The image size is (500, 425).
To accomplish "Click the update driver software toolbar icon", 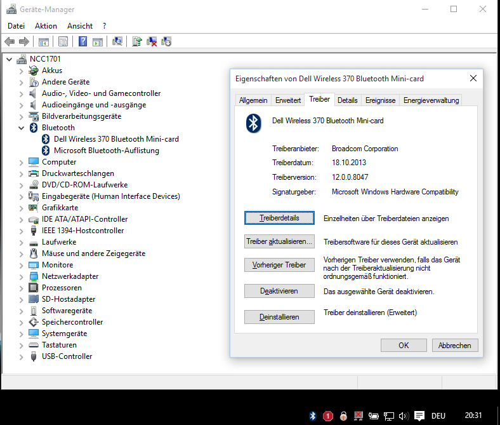I will 136,42.
